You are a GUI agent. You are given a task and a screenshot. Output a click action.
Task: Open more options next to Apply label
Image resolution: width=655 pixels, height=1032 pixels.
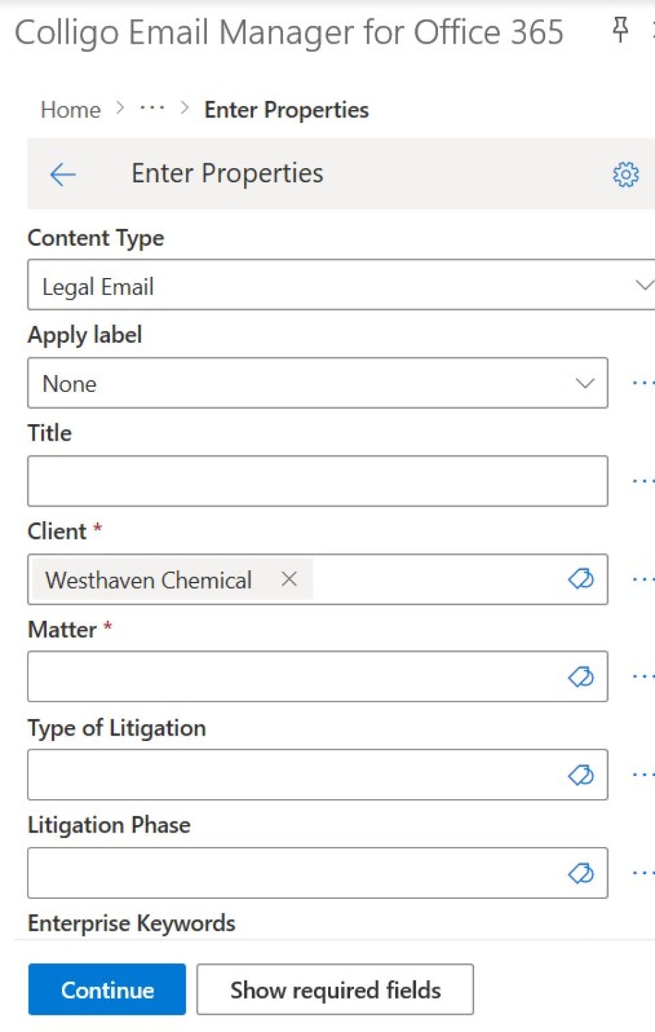(x=643, y=383)
